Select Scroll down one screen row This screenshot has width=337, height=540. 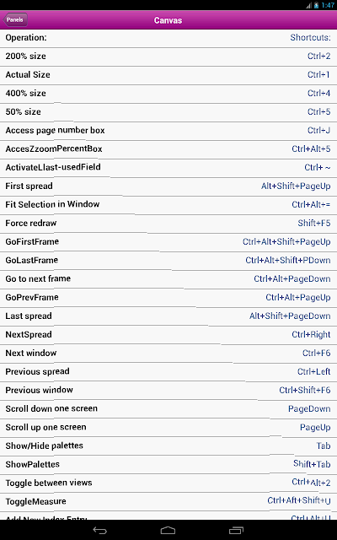coord(168,410)
